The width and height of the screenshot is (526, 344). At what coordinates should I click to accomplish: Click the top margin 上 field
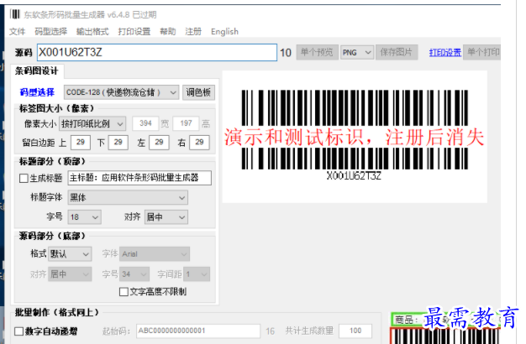click(x=81, y=143)
